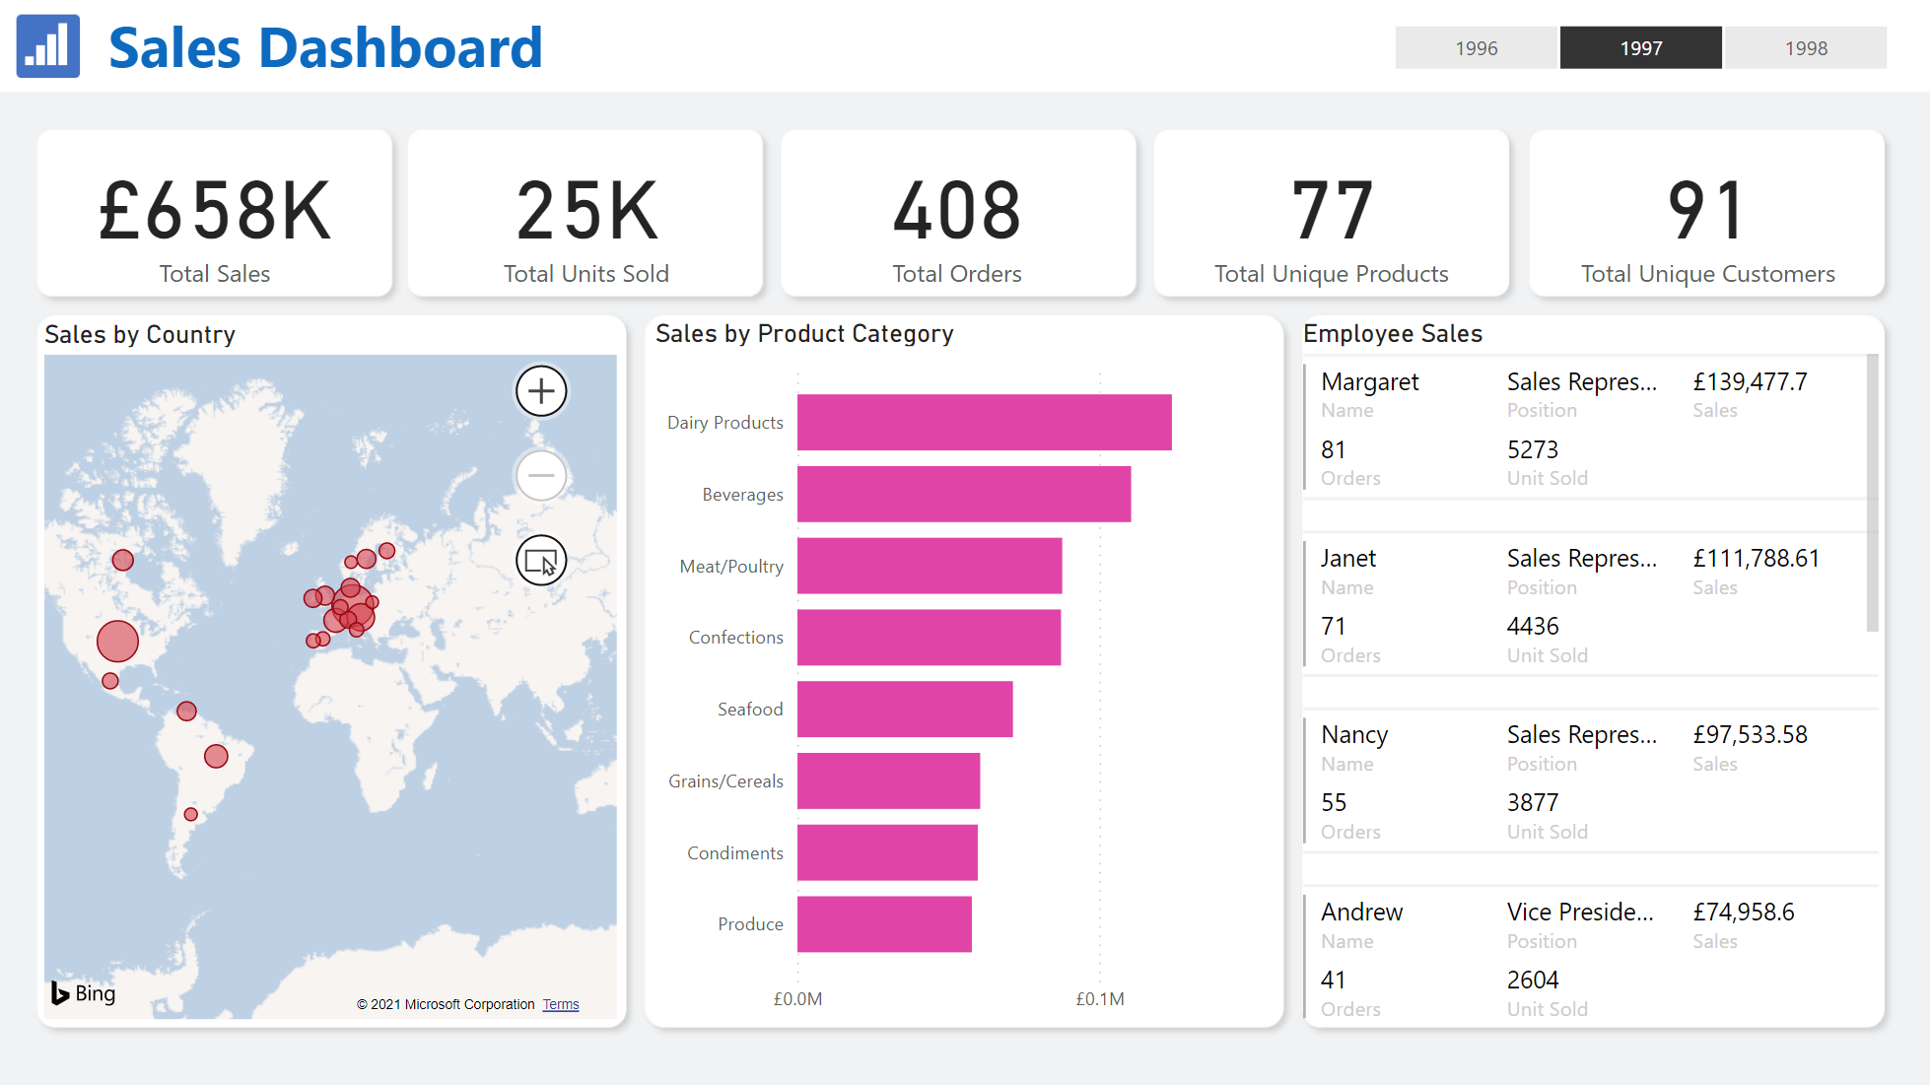Click Margaret's employee sales card
The width and height of the screenshot is (1930, 1085).
(1583, 429)
